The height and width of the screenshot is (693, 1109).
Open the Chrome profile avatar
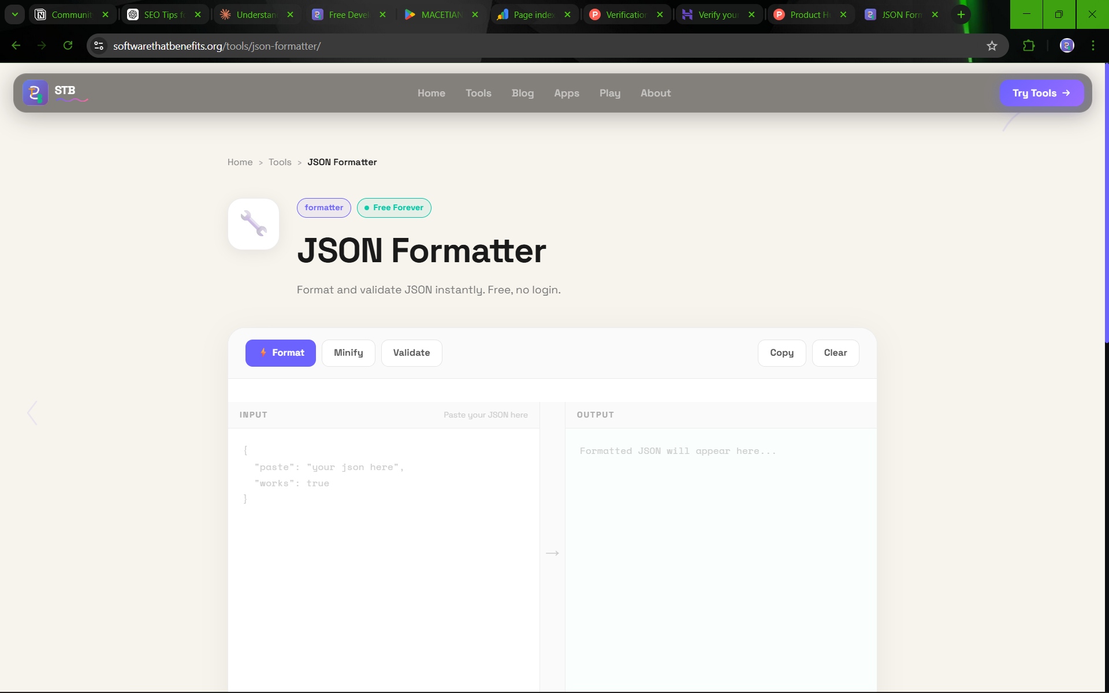(1066, 46)
